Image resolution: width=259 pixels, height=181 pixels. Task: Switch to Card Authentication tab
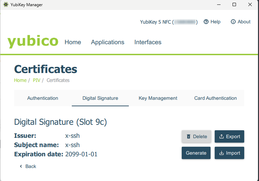[215, 98]
